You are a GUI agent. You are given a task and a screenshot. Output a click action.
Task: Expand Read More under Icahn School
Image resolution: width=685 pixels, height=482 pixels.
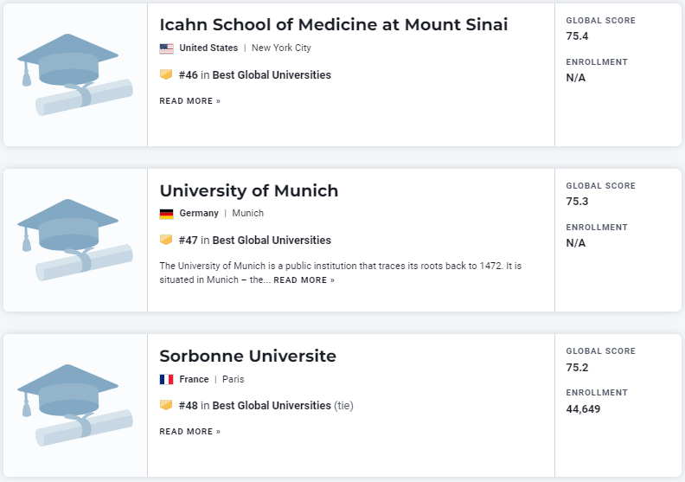click(x=189, y=101)
